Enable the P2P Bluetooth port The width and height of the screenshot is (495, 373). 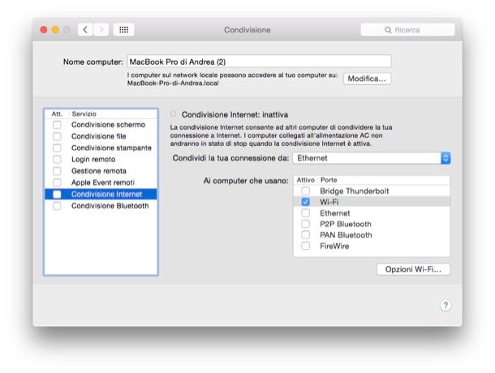click(x=305, y=224)
